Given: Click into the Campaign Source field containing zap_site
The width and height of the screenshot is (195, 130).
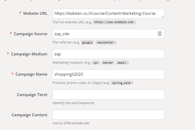Looking at the screenshot, I should point(104,34).
